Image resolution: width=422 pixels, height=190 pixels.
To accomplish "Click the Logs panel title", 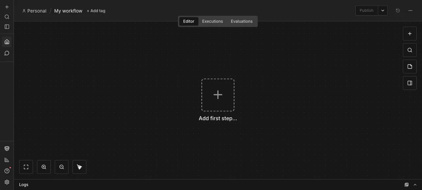I will (24, 185).
